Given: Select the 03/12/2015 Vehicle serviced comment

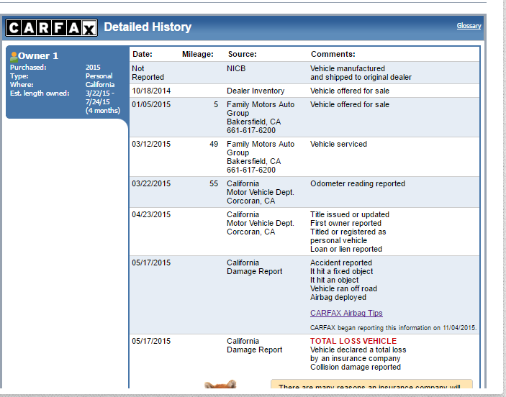Looking at the screenshot, I should tap(338, 144).
